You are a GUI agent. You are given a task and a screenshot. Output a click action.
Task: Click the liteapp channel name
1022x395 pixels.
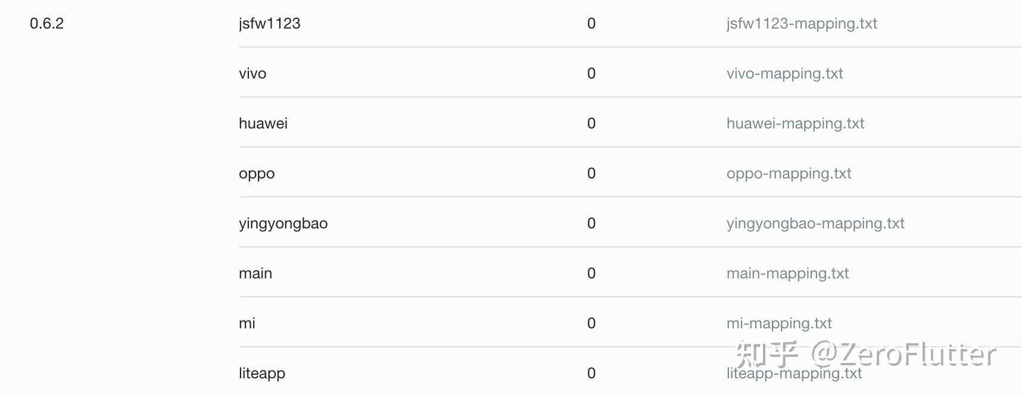[261, 374]
